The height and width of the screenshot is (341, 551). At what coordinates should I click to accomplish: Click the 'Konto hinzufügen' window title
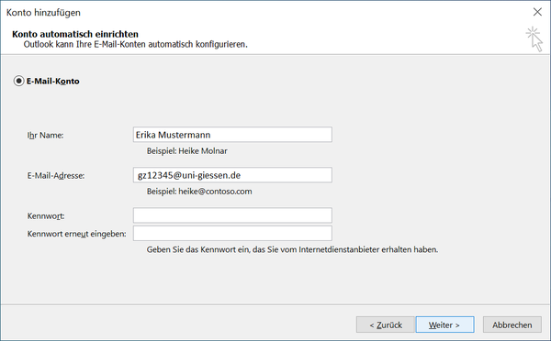43,12
